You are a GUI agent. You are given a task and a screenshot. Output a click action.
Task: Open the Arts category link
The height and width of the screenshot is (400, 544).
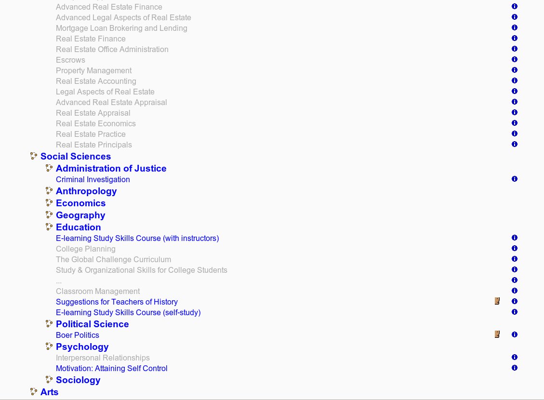coord(49,392)
